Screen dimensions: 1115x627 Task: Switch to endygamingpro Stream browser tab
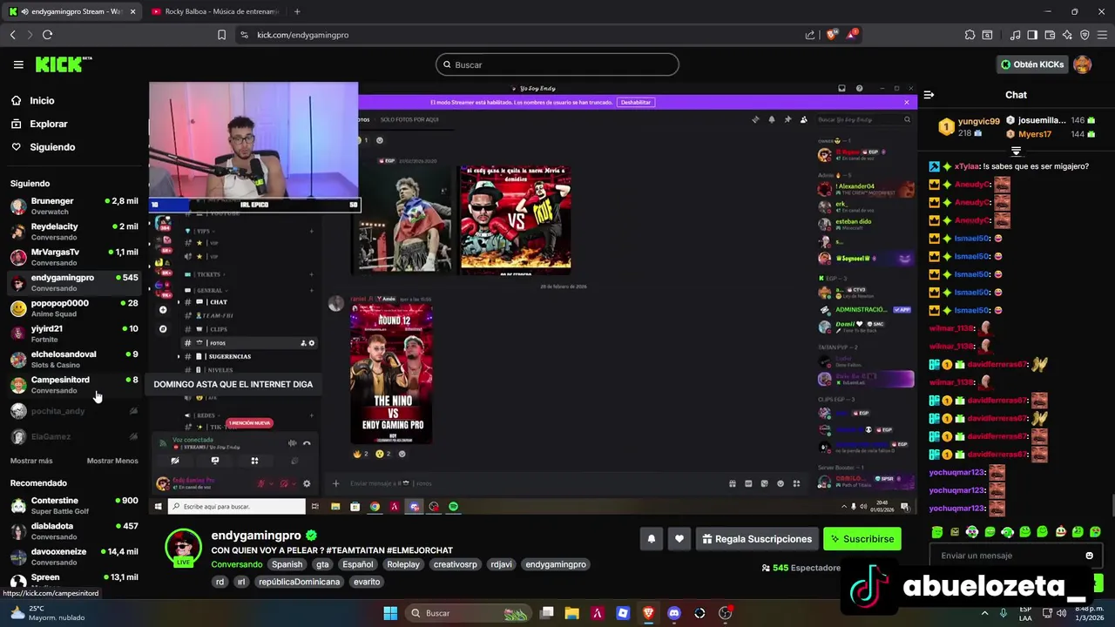click(71, 11)
